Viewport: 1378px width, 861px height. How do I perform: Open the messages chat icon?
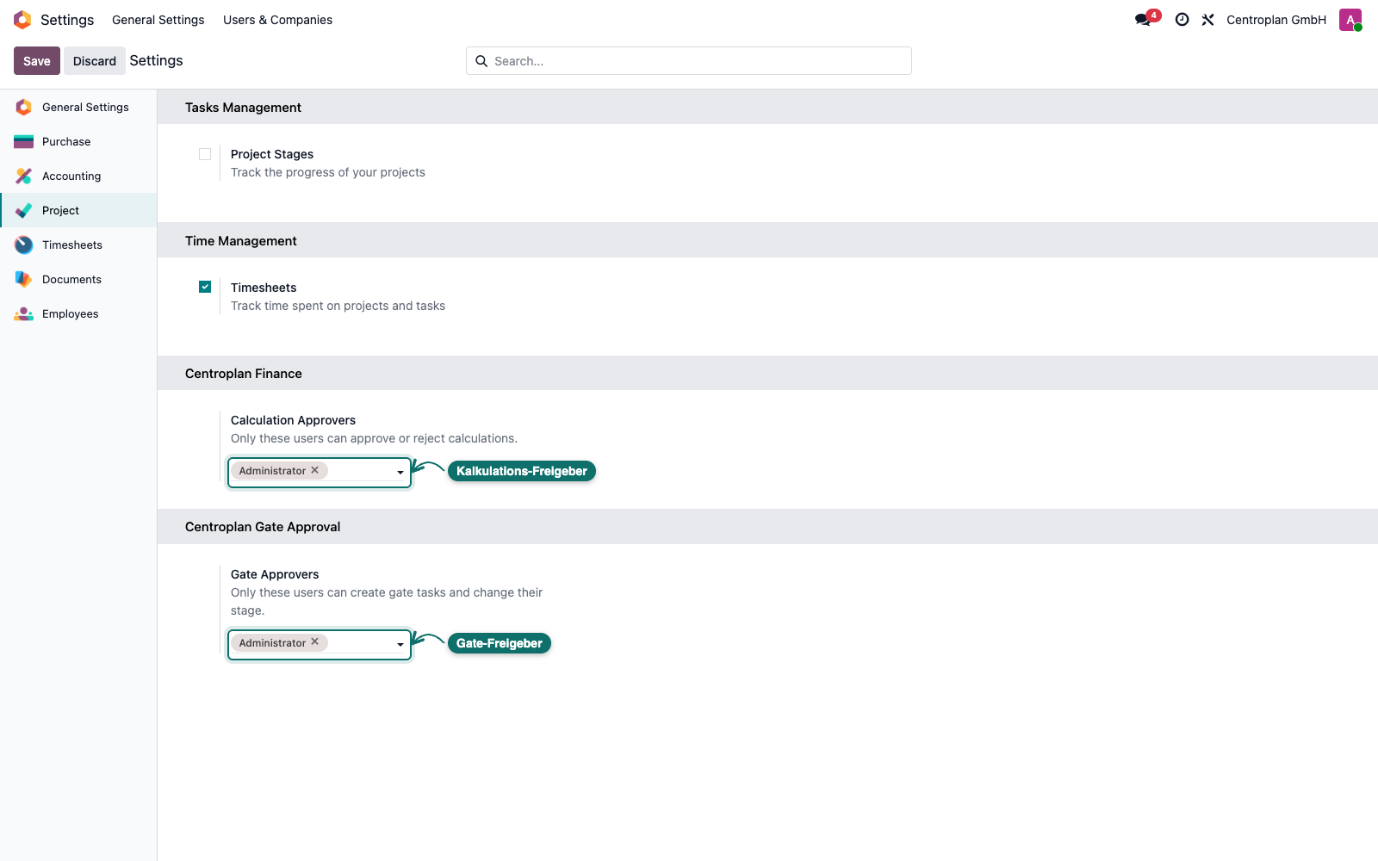coord(1143,20)
